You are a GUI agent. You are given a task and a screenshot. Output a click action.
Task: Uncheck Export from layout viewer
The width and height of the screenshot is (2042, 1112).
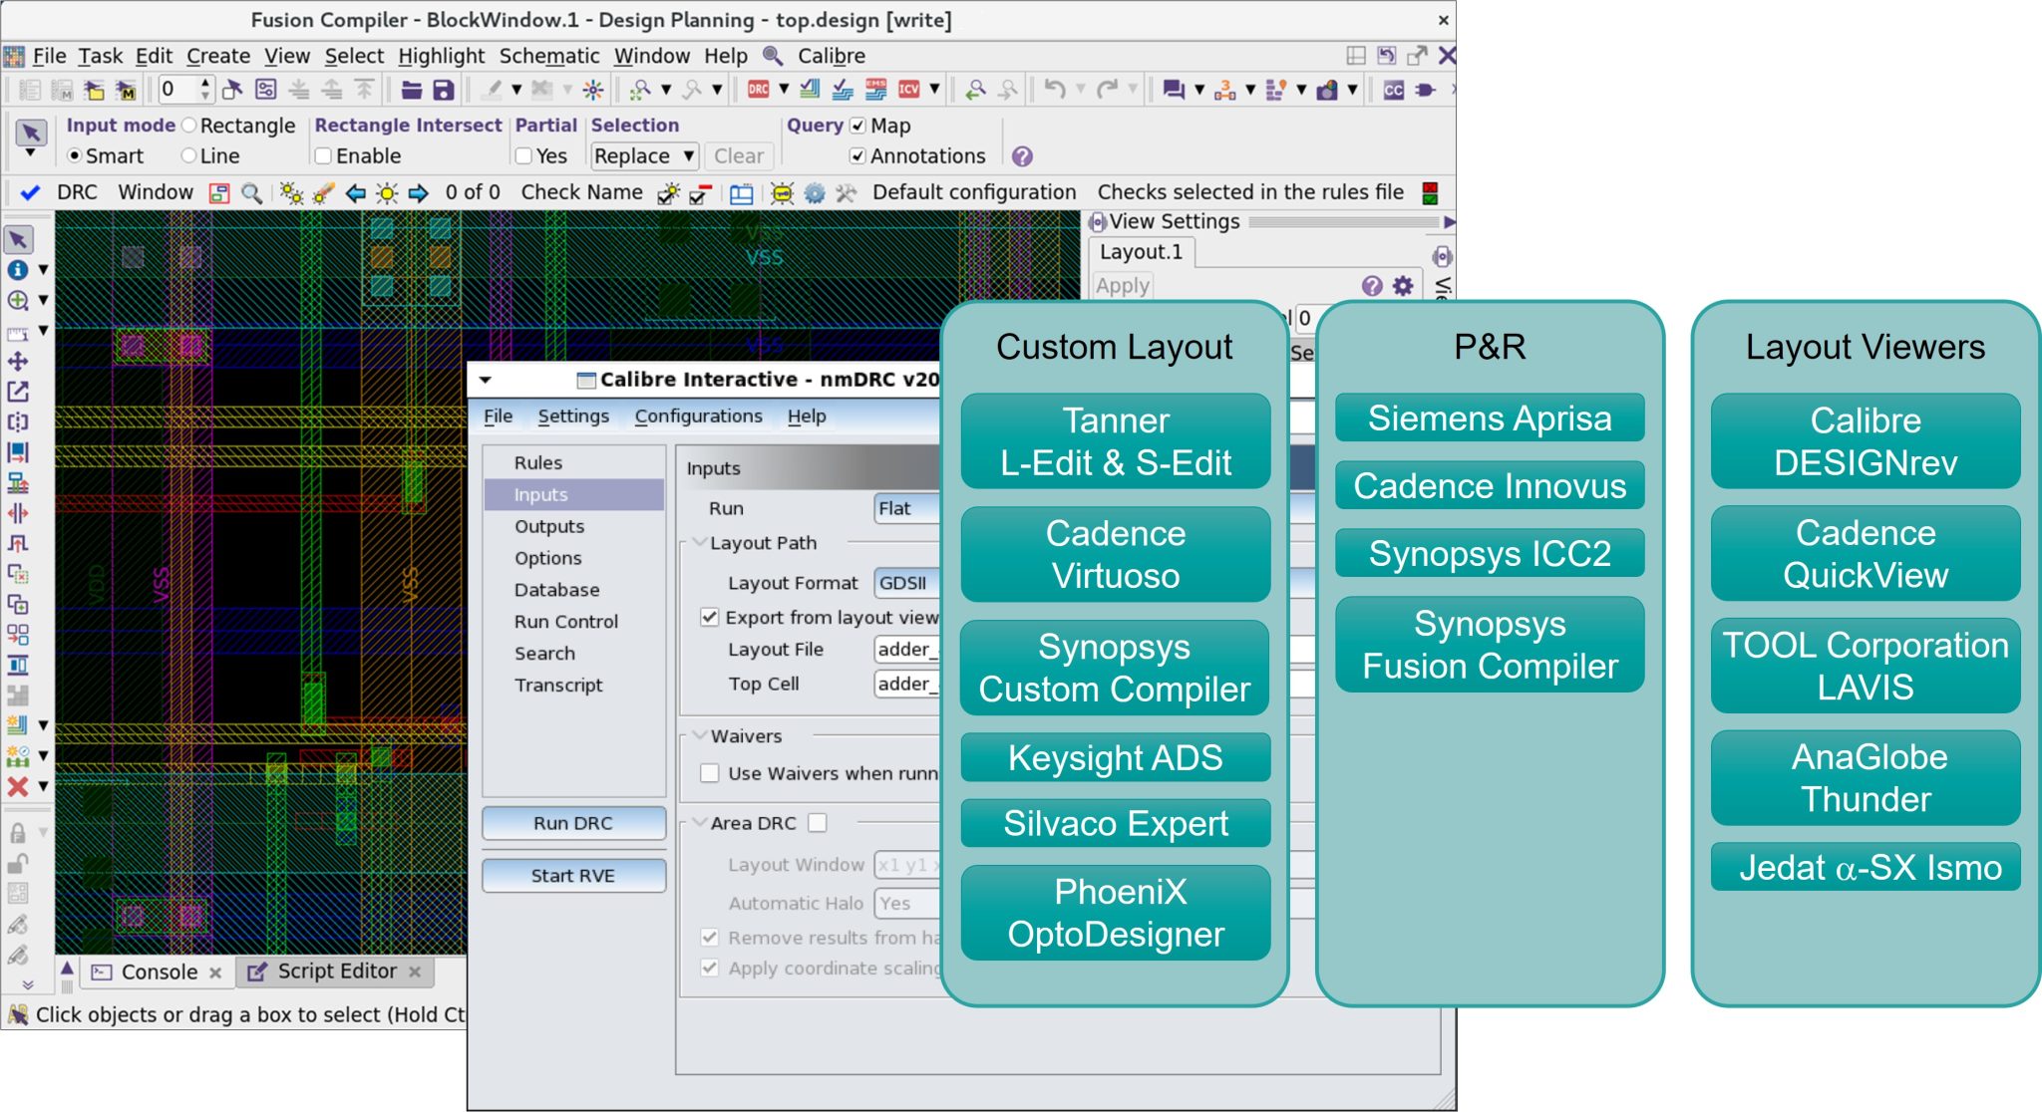pos(710,618)
